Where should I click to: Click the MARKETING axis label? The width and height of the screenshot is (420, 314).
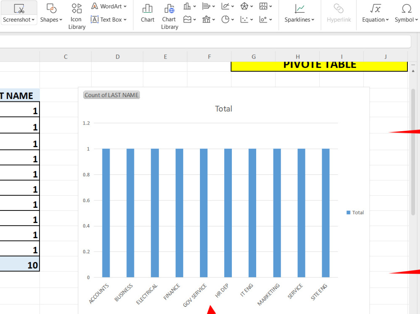click(268, 294)
